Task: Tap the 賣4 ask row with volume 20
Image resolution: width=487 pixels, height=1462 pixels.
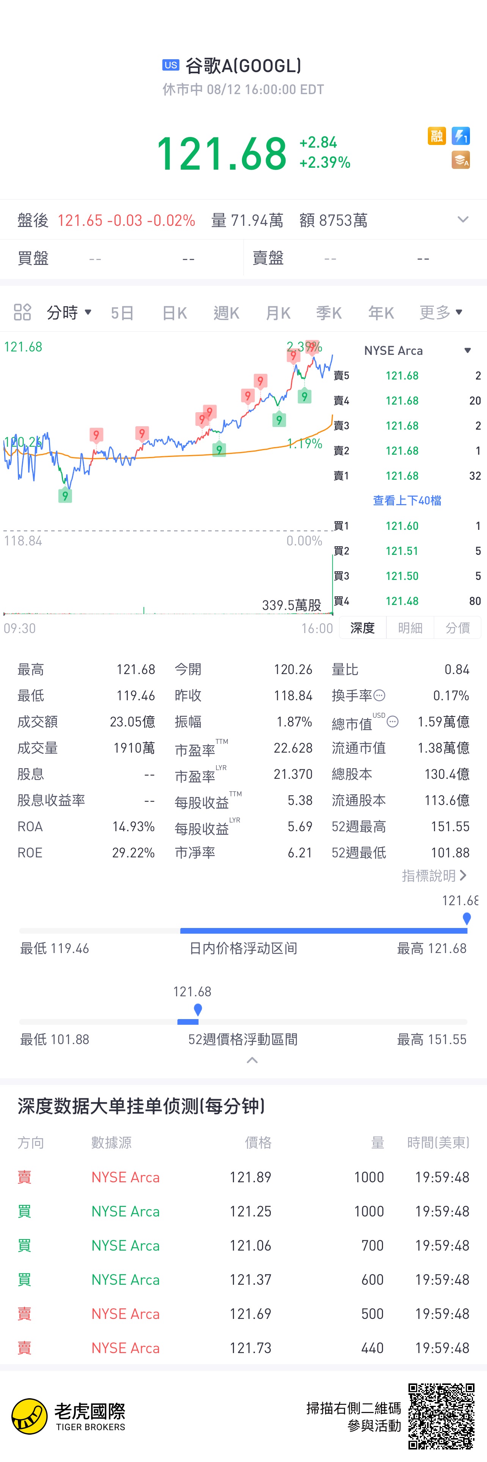Action: (407, 401)
